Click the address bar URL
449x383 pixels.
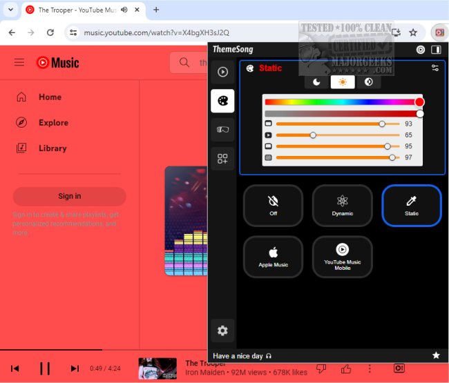click(x=156, y=33)
